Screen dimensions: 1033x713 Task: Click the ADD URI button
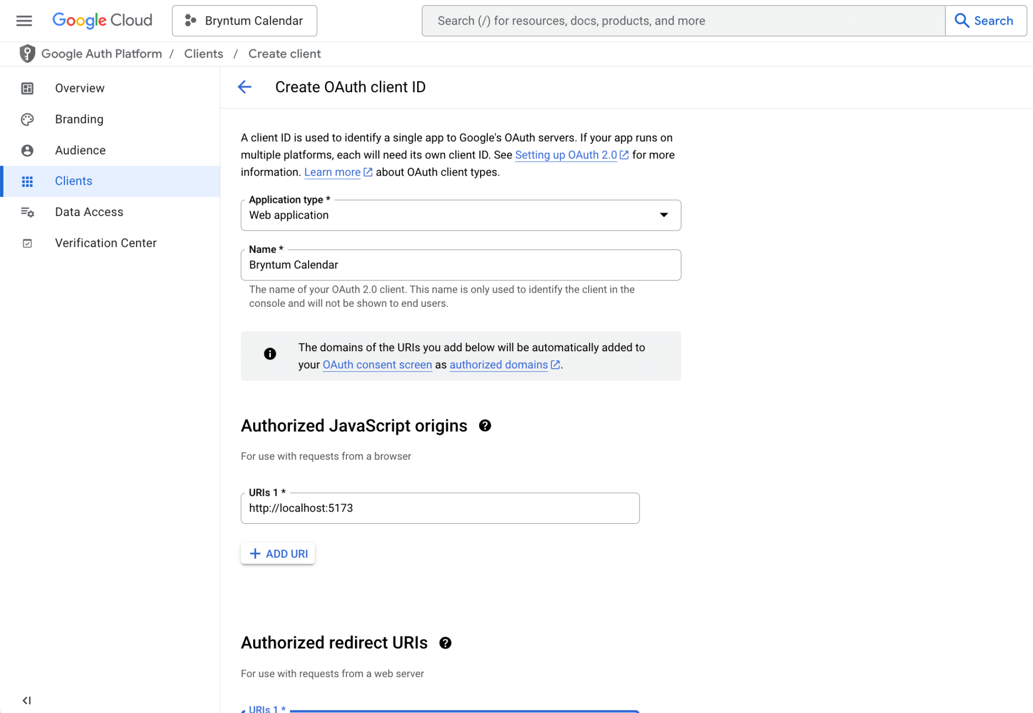(x=278, y=554)
